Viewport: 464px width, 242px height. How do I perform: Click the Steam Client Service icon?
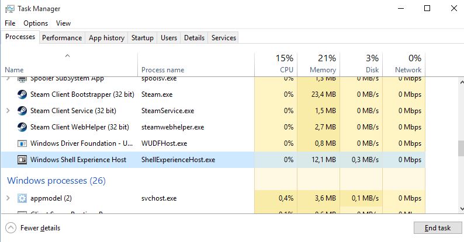pos(22,111)
